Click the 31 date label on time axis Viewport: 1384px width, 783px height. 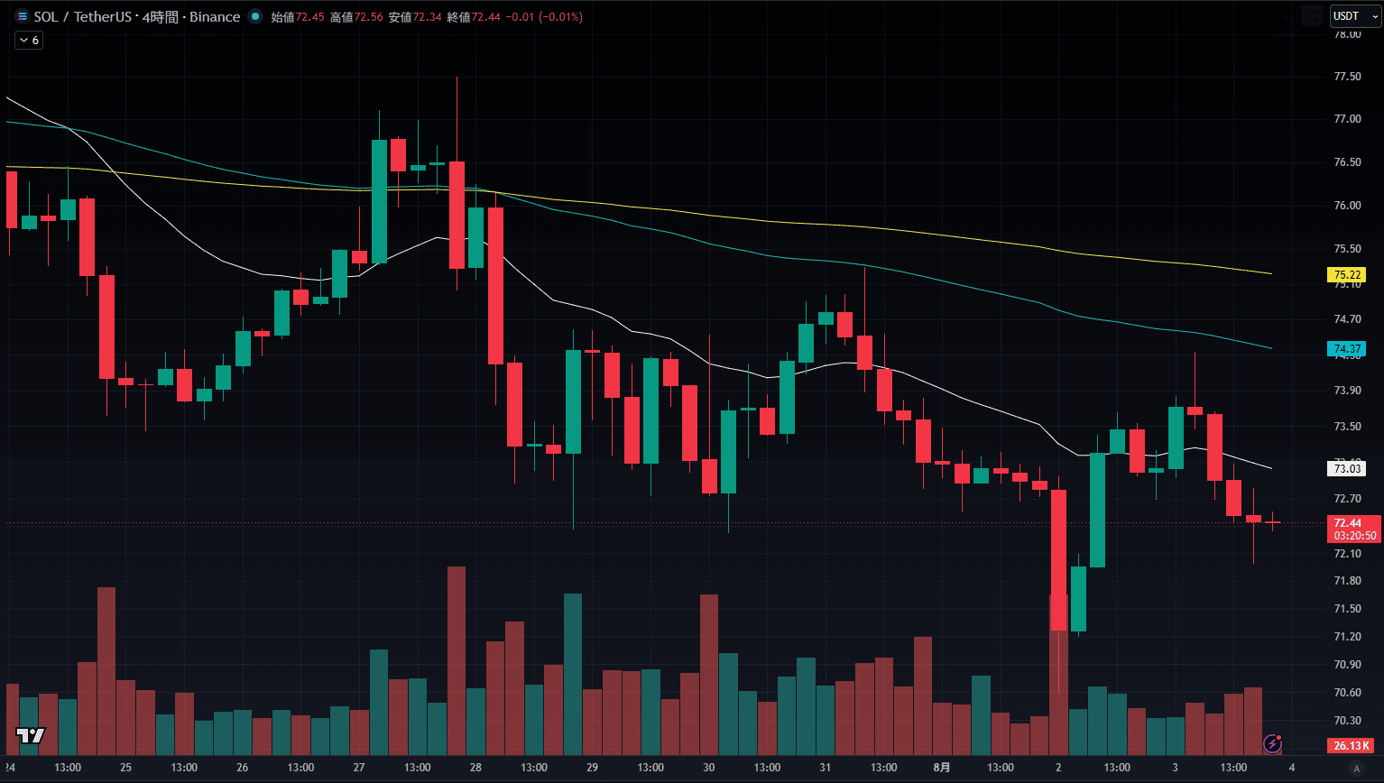[x=826, y=768]
